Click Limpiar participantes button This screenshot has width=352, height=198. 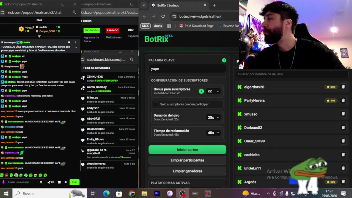pyautogui.click(x=187, y=160)
